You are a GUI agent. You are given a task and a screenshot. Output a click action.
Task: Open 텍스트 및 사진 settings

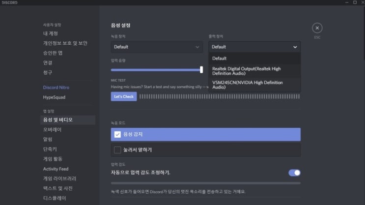[58, 188]
